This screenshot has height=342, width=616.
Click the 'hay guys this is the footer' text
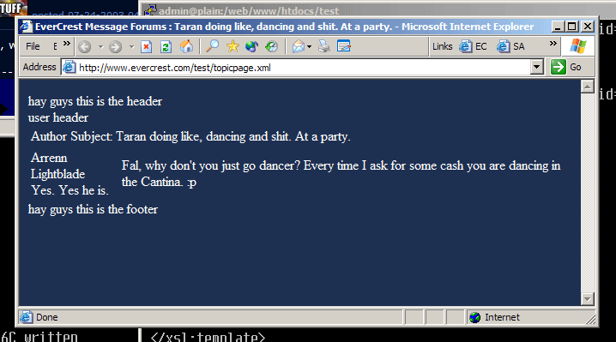[x=93, y=209]
